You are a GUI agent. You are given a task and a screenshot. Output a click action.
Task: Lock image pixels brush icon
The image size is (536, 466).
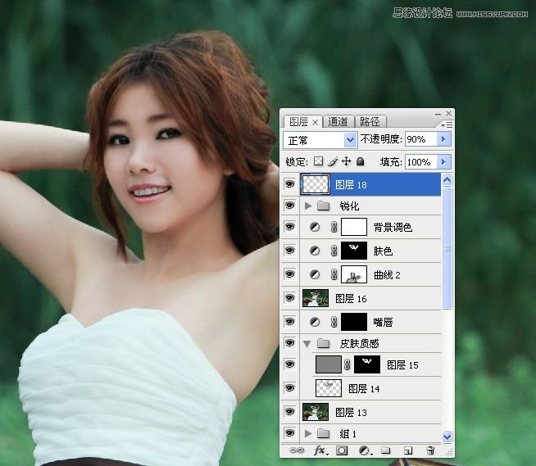point(333,161)
